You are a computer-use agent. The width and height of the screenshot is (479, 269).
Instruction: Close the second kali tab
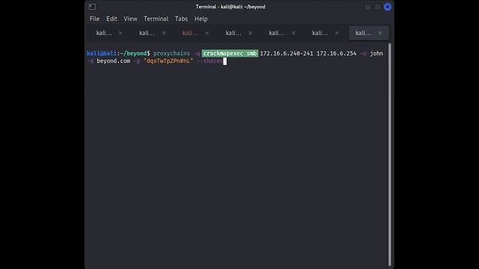tap(164, 33)
